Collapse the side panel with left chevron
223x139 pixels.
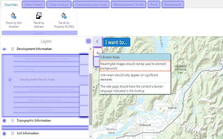(x=97, y=42)
